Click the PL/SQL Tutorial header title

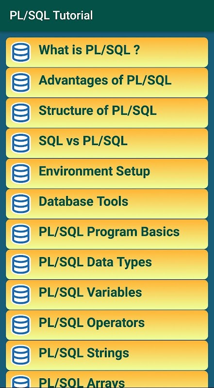(51, 16)
